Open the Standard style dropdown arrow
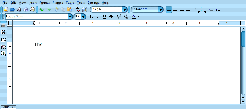Image resolution: width=246 pixels, height=109 pixels. pos(161,10)
